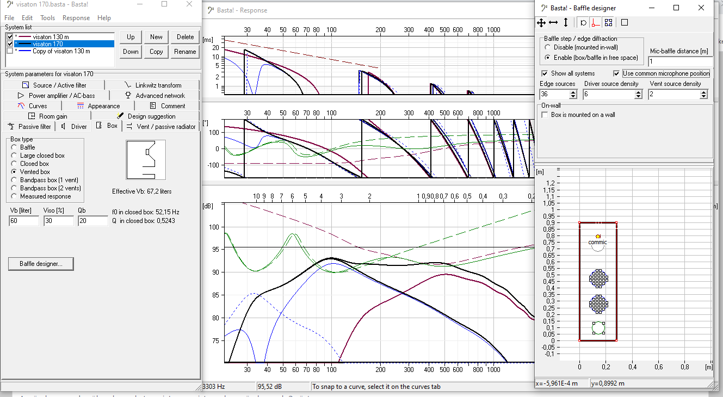
Task: Click the lower driver circle on the baffle drawing
Action: click(x=598, y=304)
